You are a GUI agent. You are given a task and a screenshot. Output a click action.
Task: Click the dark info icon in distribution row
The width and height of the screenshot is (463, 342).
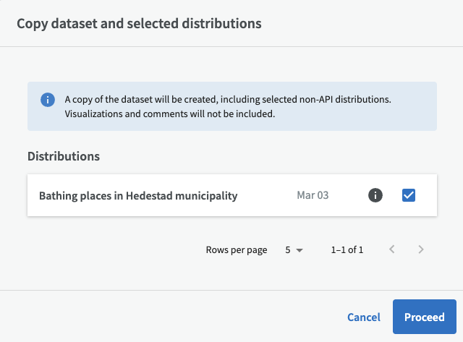pyautogui.click(x=375, y=195)
